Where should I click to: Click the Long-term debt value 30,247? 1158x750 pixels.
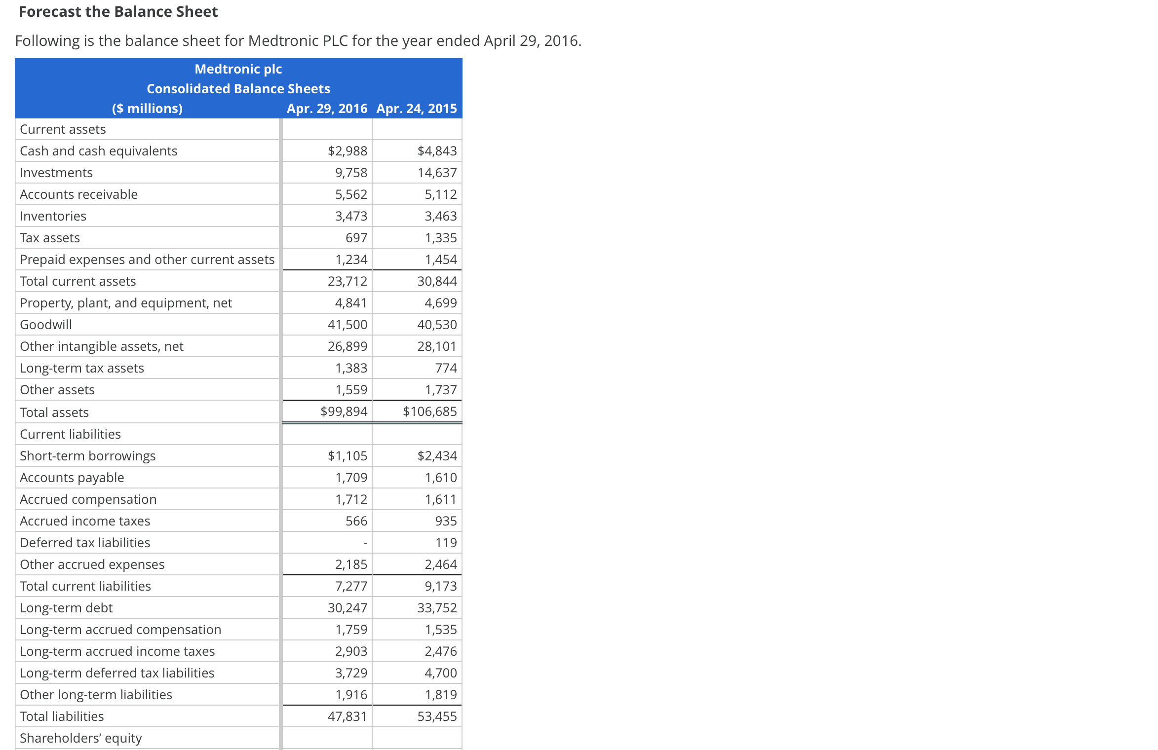pos(347,608)
